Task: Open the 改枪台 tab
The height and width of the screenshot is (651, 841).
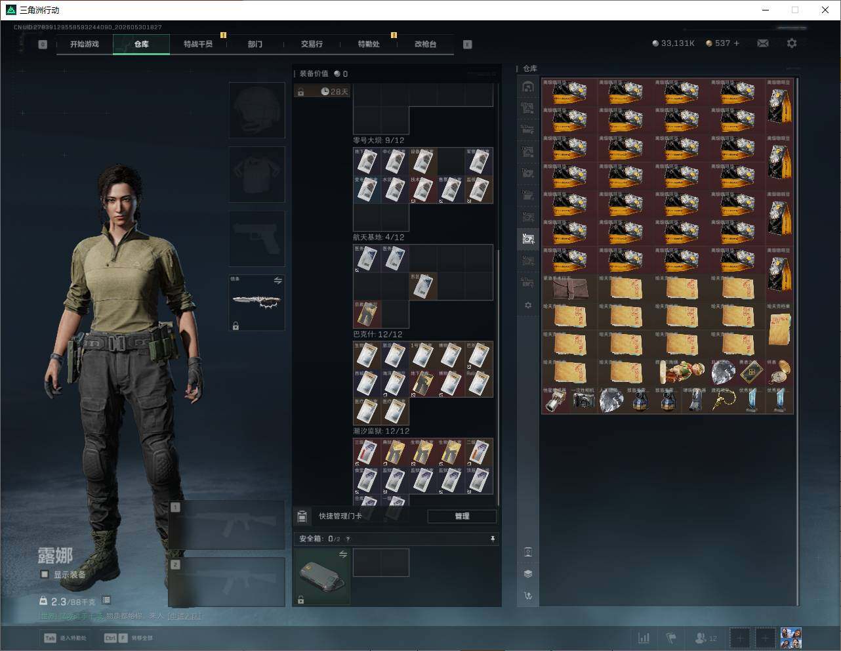Action: click(x=425, y=44)
